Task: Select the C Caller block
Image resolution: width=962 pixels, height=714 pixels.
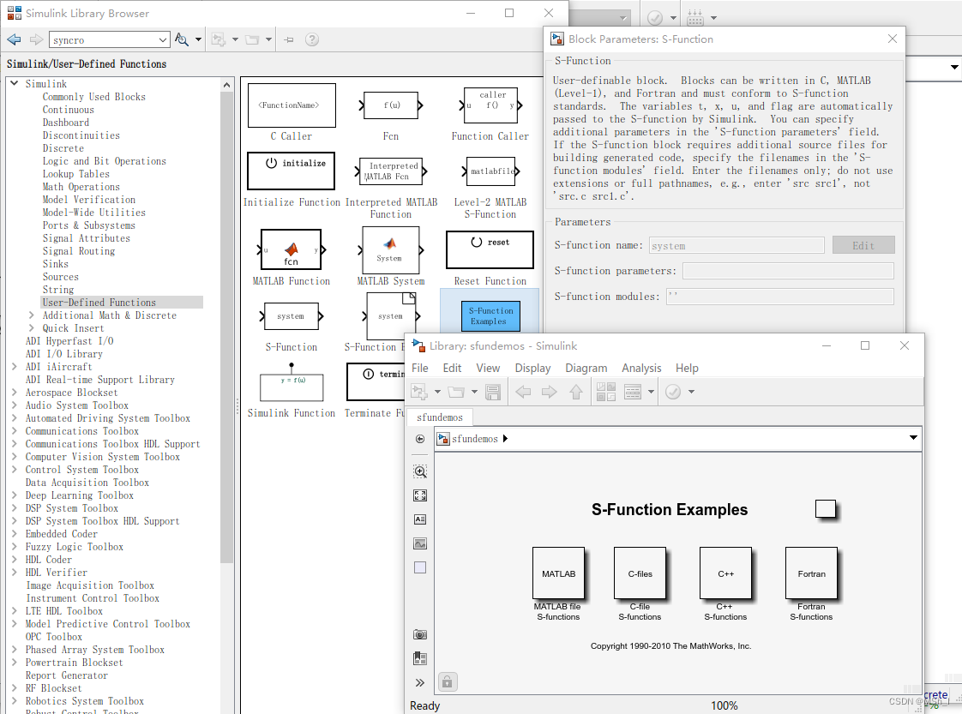Action: click(x=292, y=105)
